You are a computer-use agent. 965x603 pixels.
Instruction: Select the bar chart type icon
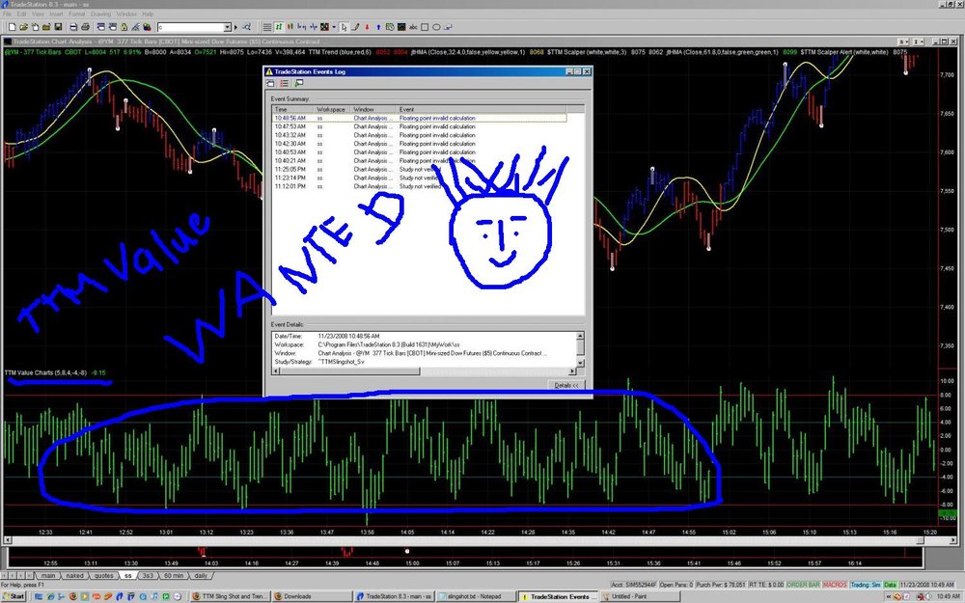pyautogui.click(x=279, y=27)
